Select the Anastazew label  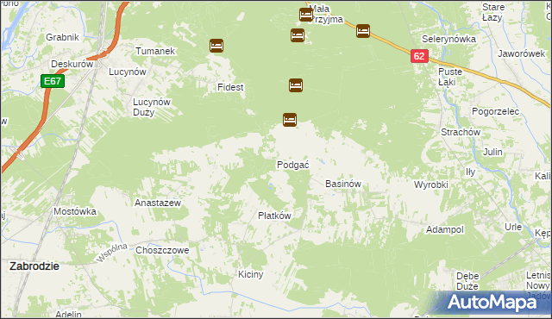click(158, 203)
